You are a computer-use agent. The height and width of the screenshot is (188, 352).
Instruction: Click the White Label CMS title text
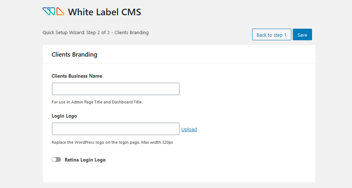coord(104,12)
